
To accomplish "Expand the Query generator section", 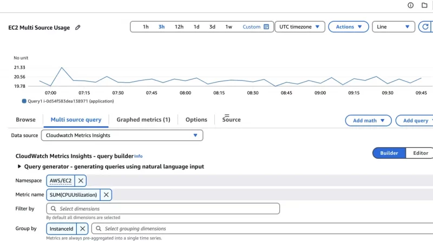I will (19, 166).
